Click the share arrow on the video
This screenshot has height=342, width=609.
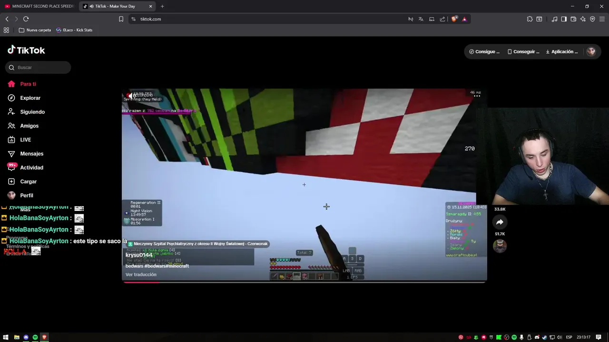pyautogui.click(x=500, y=222)
